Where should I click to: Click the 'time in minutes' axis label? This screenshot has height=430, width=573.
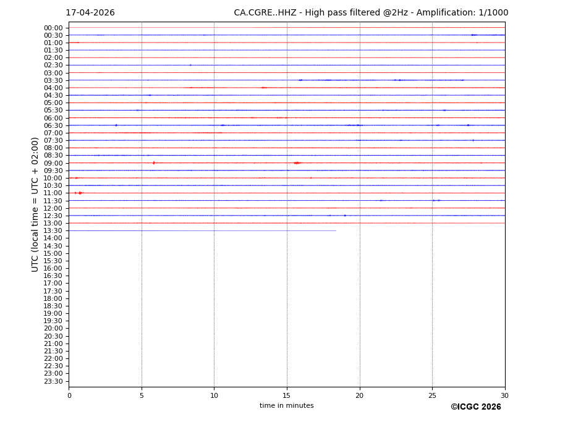(x=286, y=406)
